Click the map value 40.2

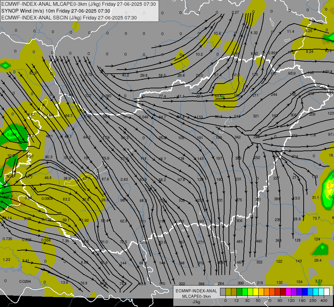tap(126, 75)
